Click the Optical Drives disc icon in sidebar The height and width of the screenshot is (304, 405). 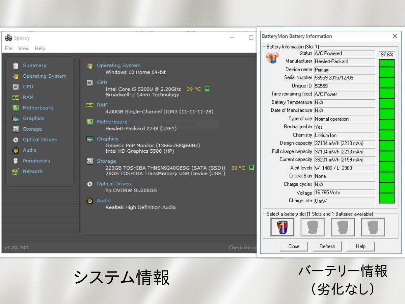click(x=16, y=140)
